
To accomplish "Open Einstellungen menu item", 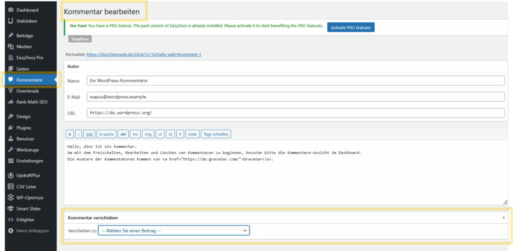I will [30, 161].
